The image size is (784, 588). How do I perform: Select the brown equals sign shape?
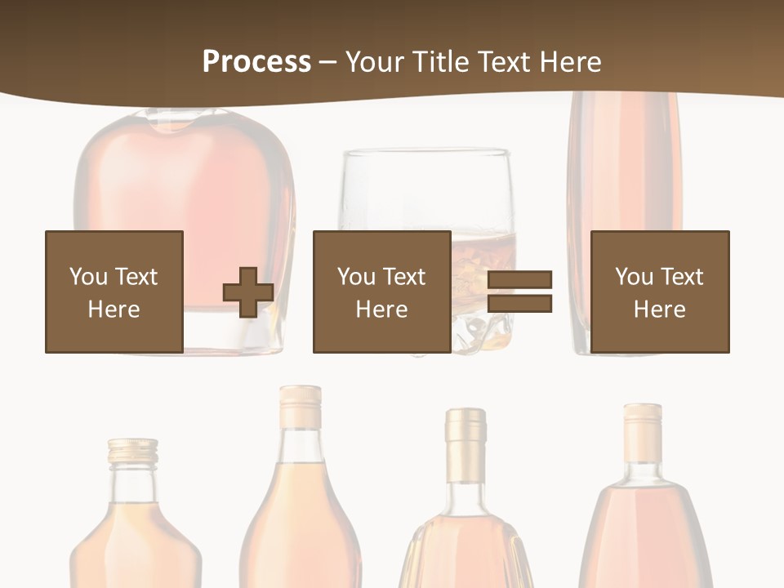(520, 292)
